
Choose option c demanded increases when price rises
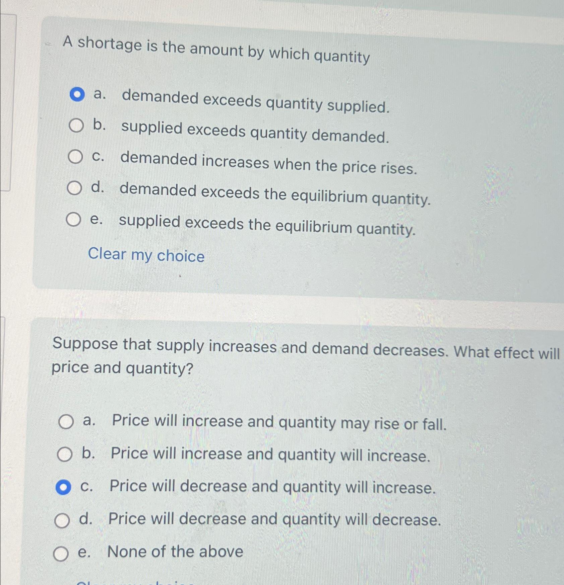tap(75, 157)
